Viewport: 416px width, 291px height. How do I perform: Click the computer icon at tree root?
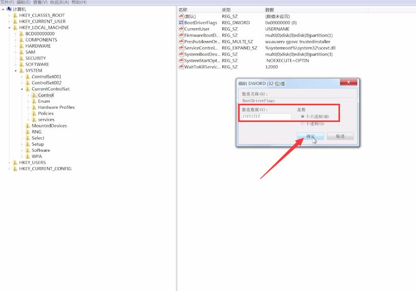tap(9, 9)
